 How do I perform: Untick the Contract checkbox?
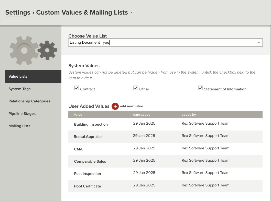click(77, 88)
